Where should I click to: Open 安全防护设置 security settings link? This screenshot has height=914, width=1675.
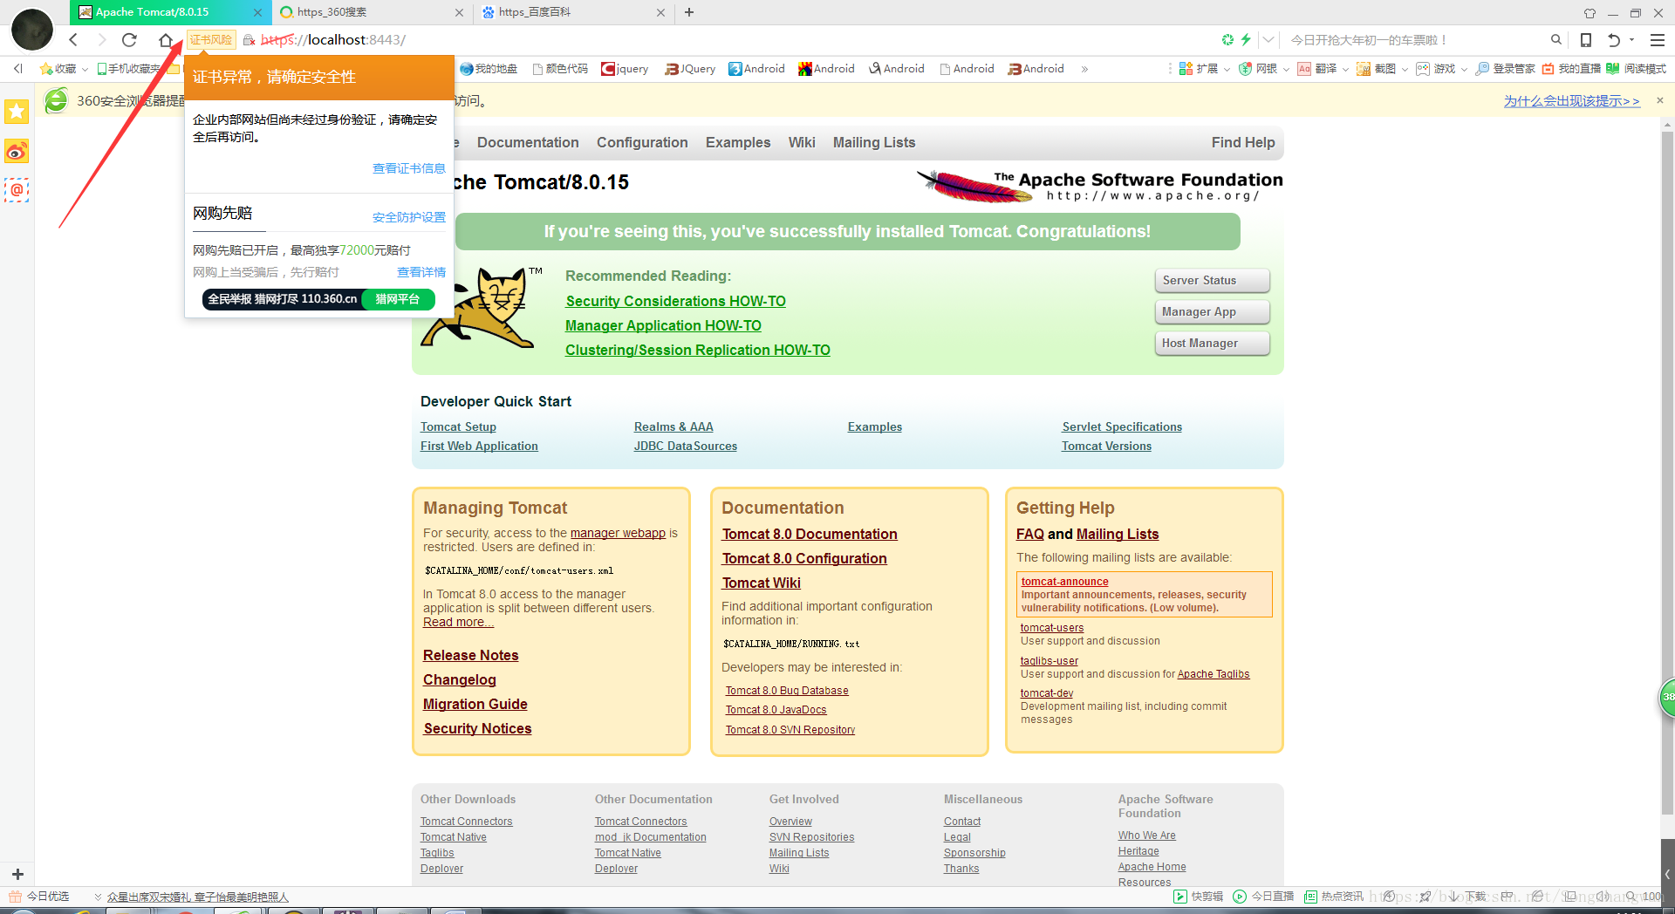(x=409, y=217)
